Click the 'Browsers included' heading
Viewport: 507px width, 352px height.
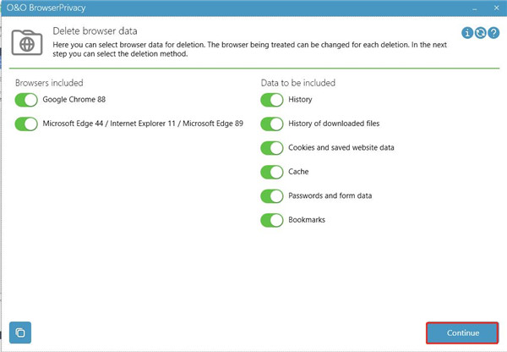[49, 83]
